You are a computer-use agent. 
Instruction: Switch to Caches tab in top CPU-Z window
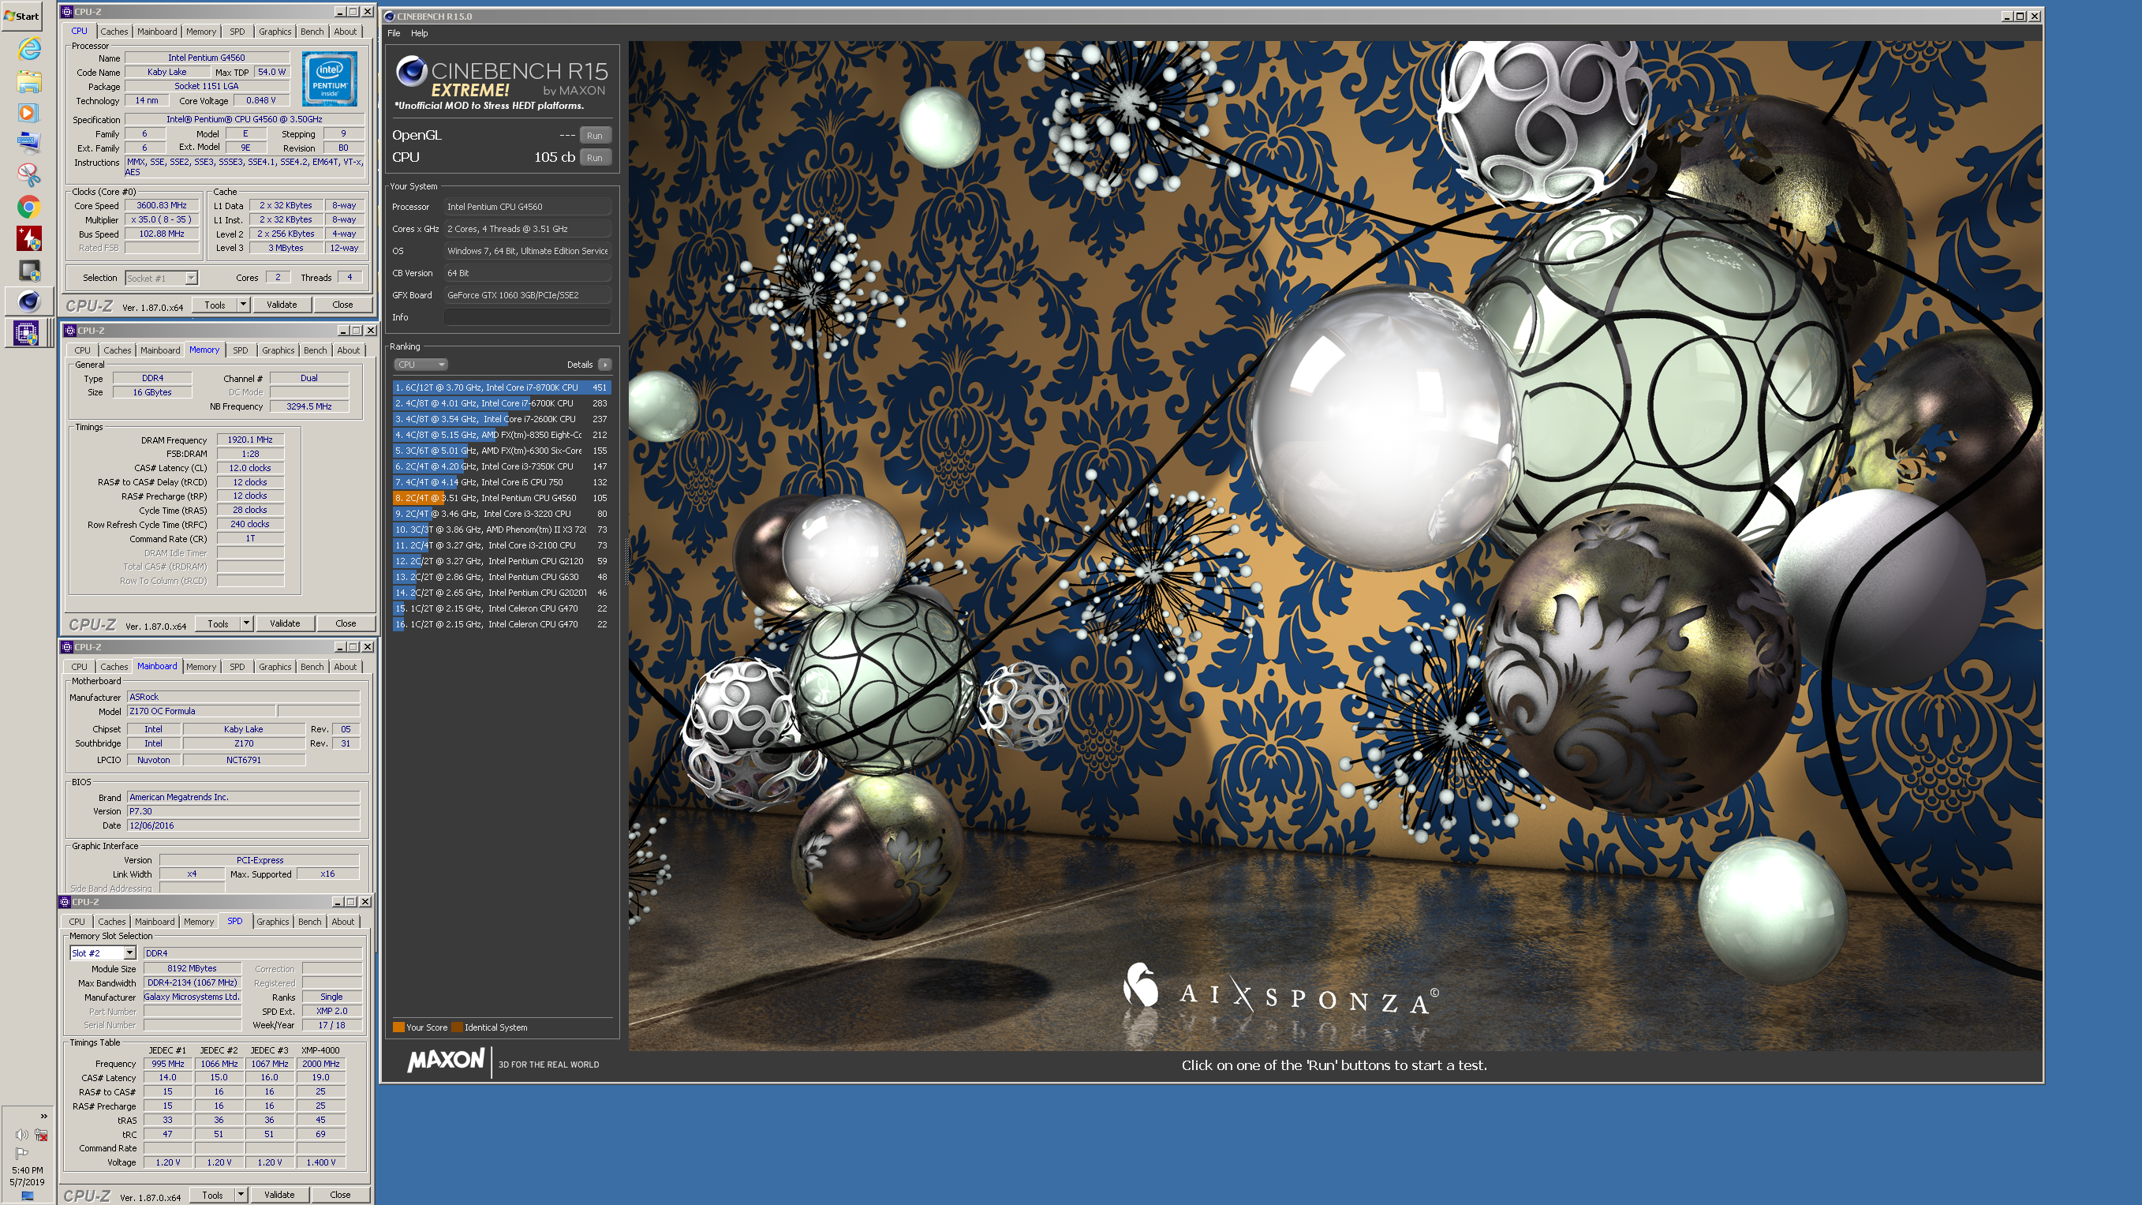114,32
